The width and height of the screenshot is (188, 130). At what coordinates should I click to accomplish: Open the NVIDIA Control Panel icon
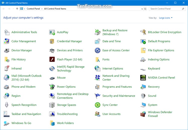pyautogui.click(x=143, y=78)
